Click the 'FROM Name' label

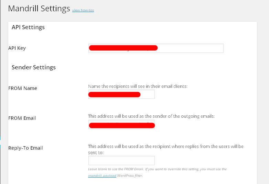[23, 88]
